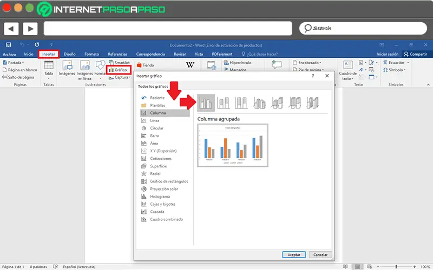The width and height of the screenshot is (433, 270).
Task: Insert a SmartArt graphic
Action: (119, 63)
